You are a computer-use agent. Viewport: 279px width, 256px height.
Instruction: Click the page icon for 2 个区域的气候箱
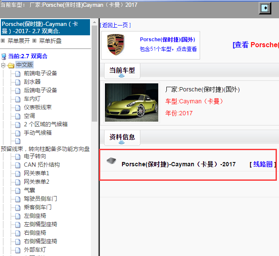point(17,125)
